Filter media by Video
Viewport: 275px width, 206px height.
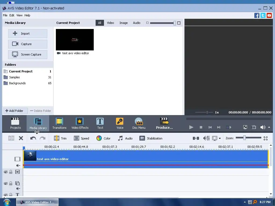[x=110, y=23]
